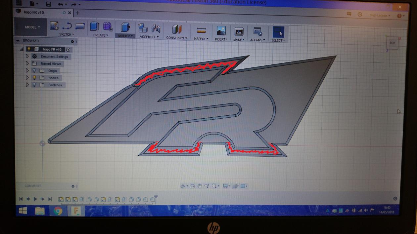Expand the Document Settings node
Image resolution: width=417 pixels, height=234 pixels.
pos(27,57)
